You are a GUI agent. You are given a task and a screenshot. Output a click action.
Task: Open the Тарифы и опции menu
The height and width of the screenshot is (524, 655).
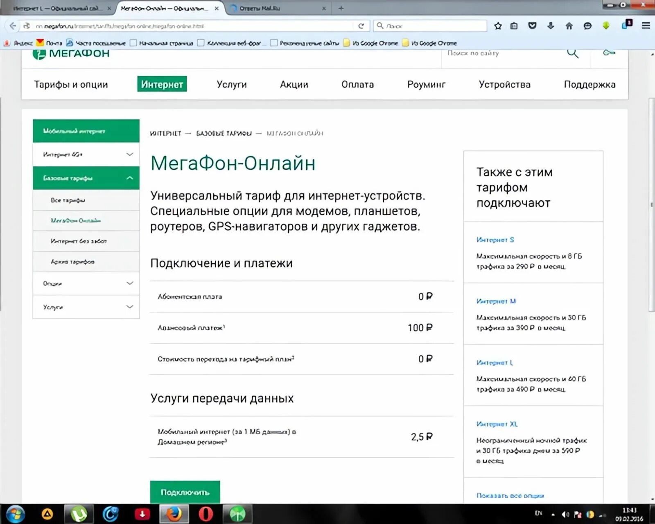(x=71, y=84)
